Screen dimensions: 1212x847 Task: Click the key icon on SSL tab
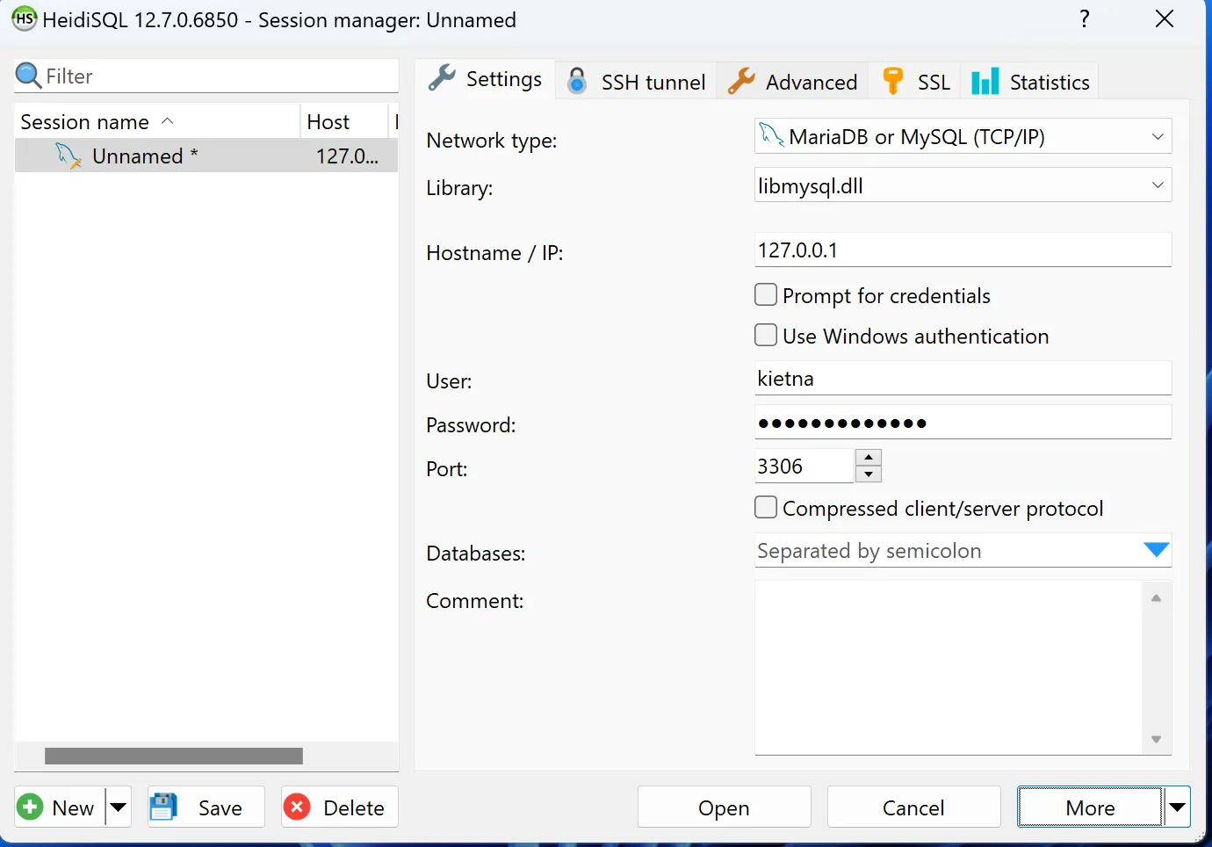point(893,81)
